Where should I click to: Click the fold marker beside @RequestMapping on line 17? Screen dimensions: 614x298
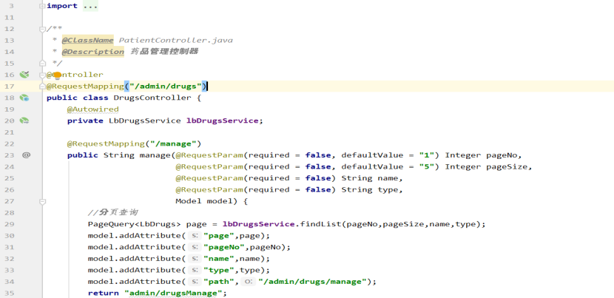[42, 87]
